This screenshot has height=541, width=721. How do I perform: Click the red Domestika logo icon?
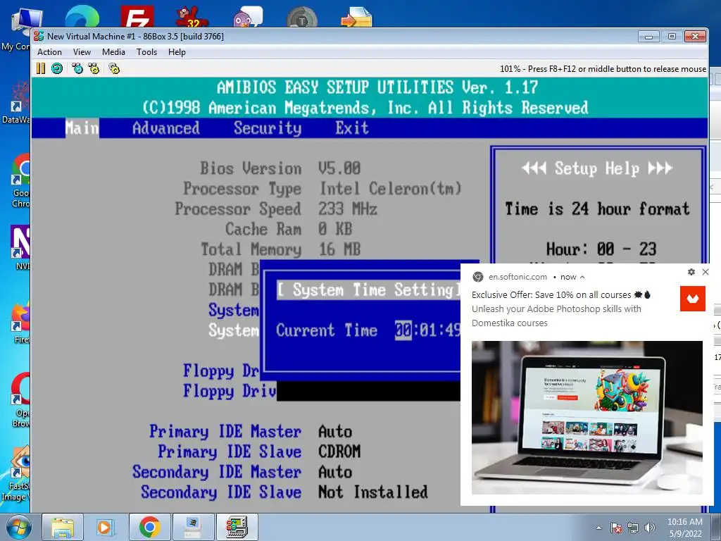point(693,299)
